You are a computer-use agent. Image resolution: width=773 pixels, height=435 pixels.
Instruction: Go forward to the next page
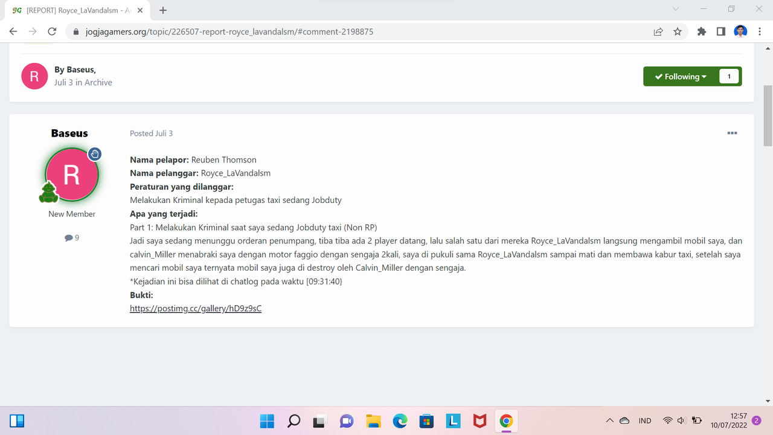click(x=33, y=31)
